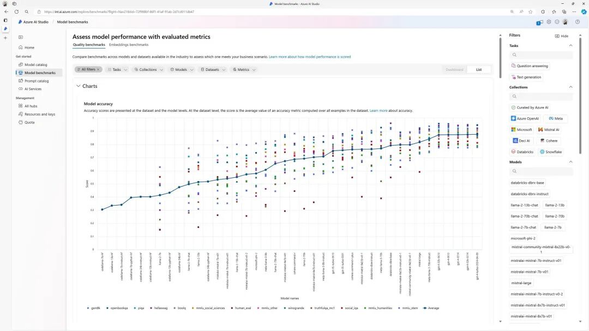Go back with browser back arrow
The width and height of the screenshot is (589, 331).
pyautogui.click(x=7, y=11)
